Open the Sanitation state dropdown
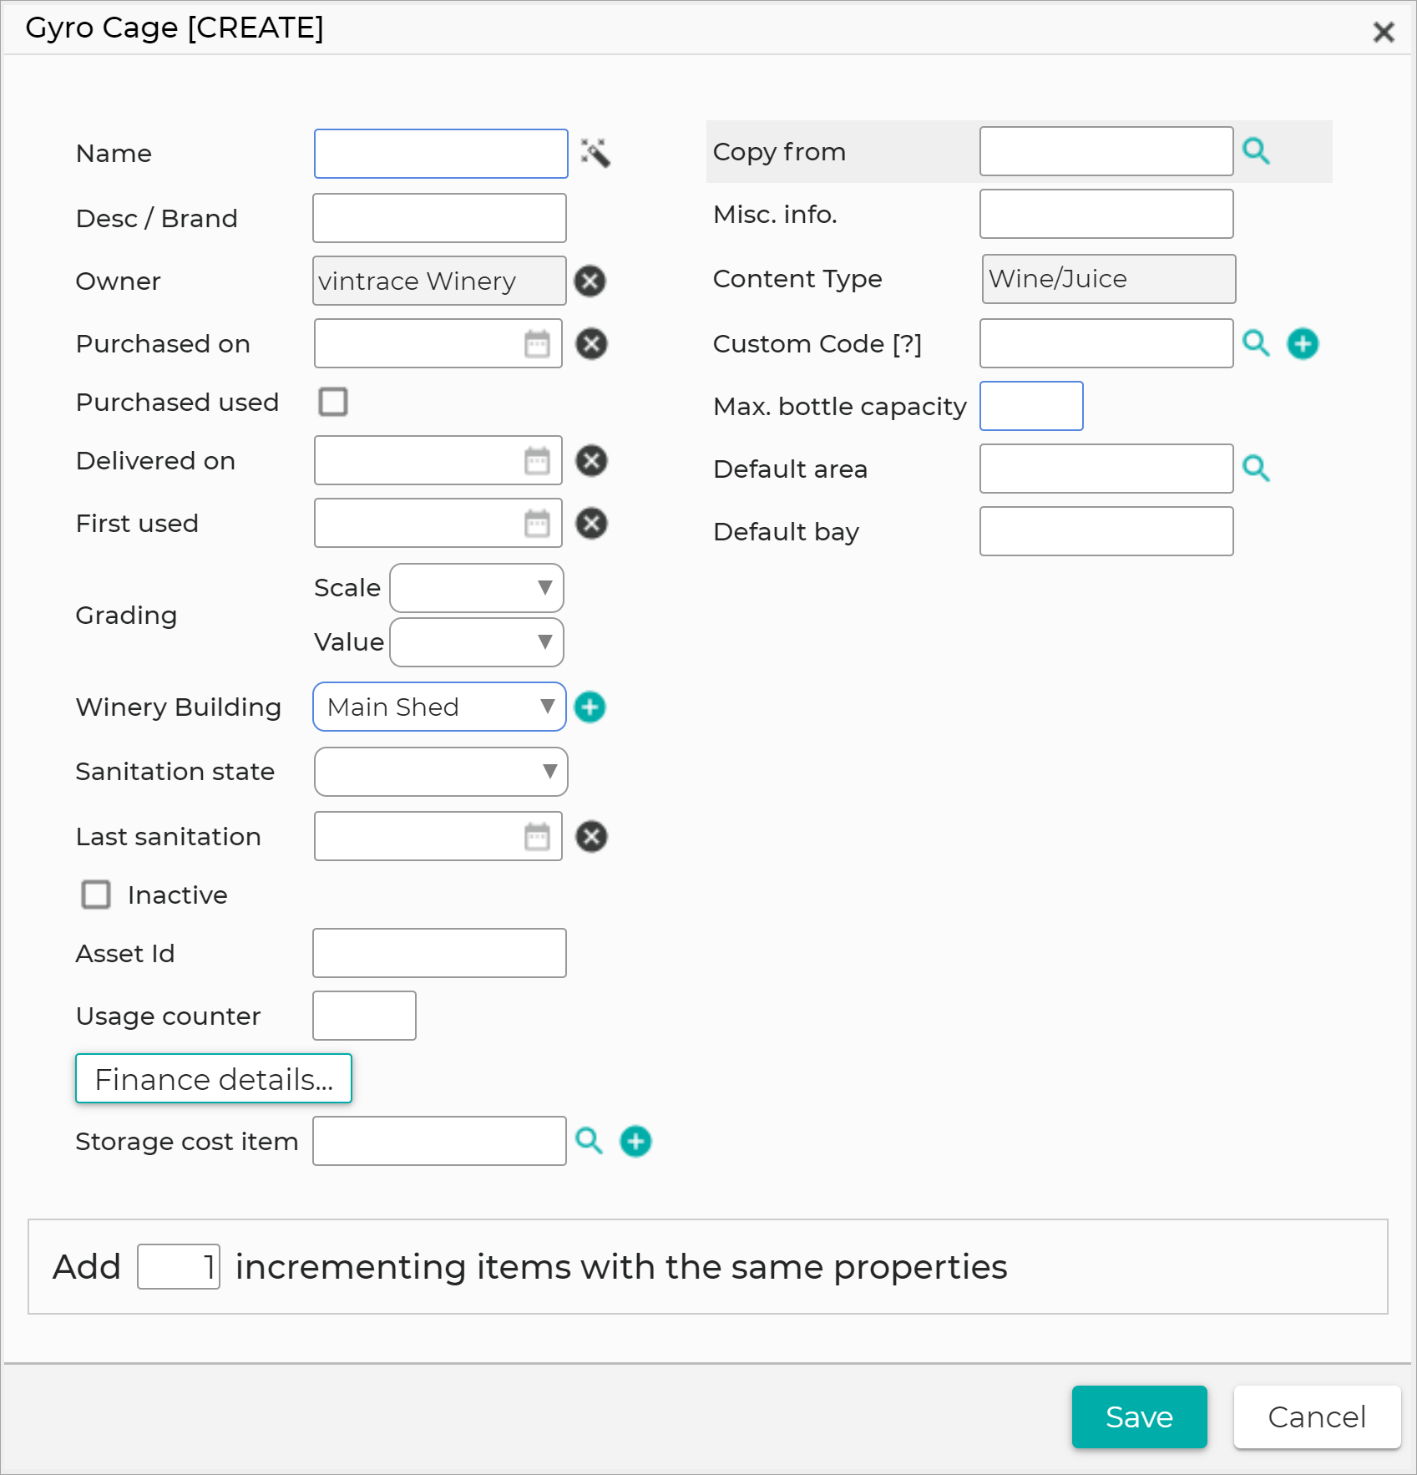 coord(441,772)
